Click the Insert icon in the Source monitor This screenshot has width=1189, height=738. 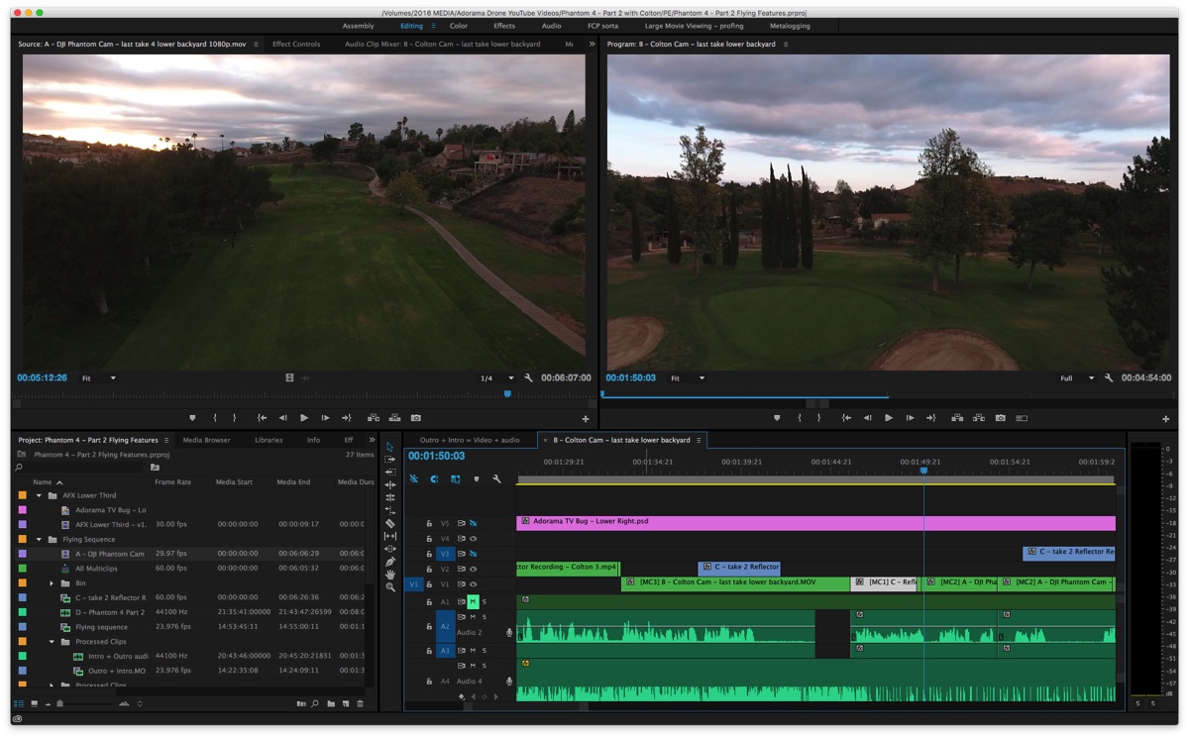(374, 418)
